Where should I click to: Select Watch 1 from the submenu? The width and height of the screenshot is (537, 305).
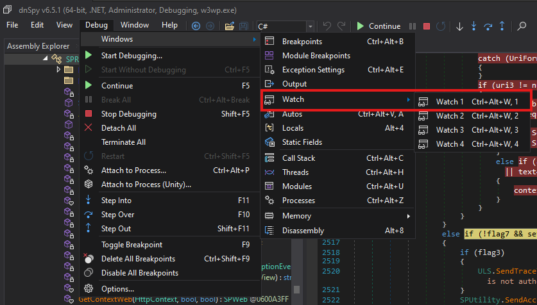[x=473, y=102]
